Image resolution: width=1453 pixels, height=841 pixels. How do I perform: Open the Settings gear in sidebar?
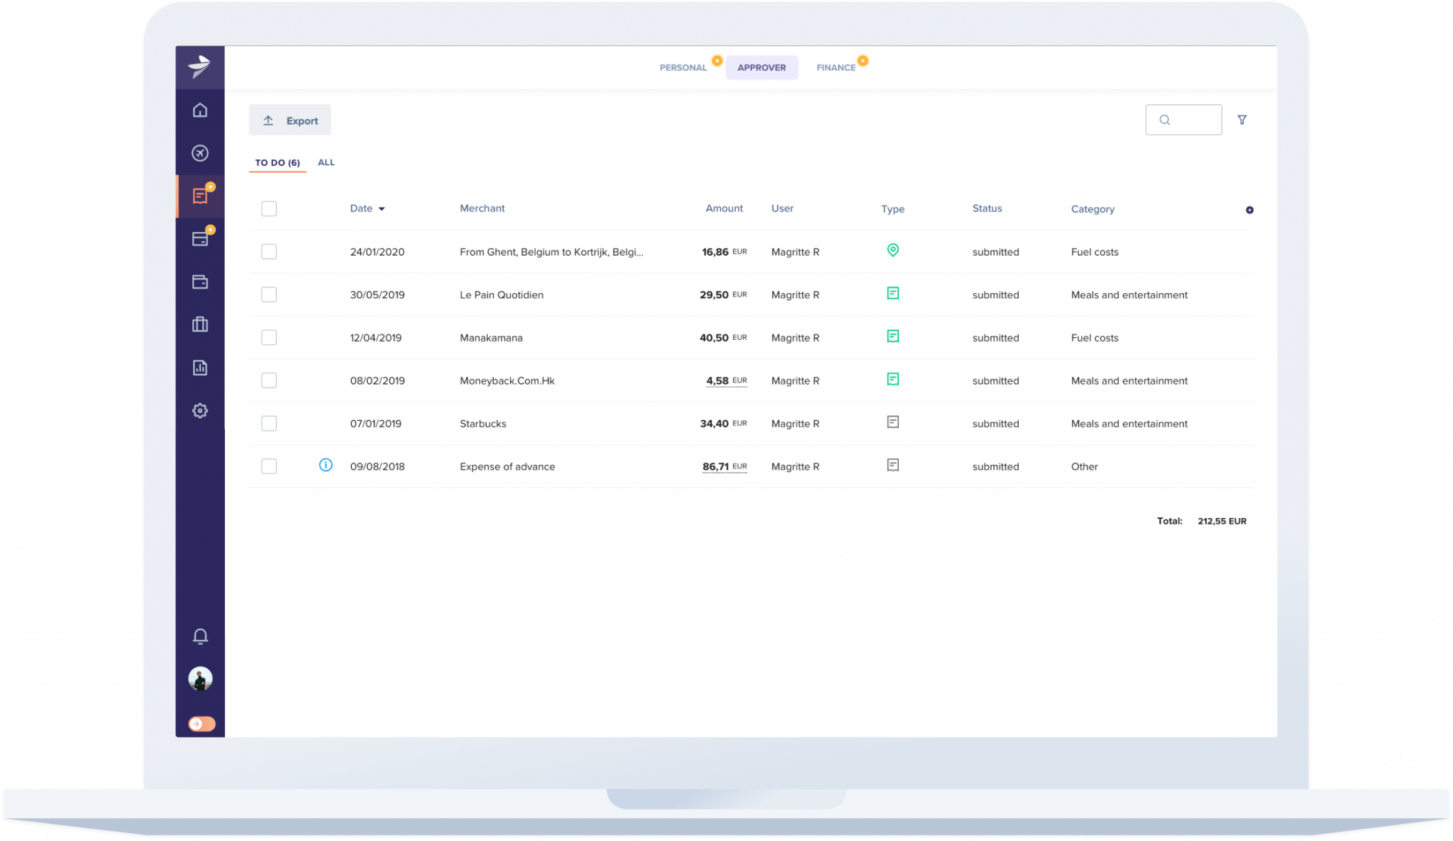[x=200, y=410]
